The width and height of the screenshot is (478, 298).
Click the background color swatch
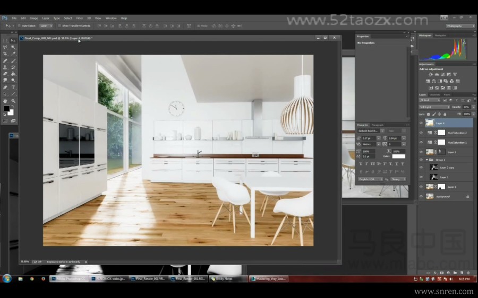tap(11, 112)
